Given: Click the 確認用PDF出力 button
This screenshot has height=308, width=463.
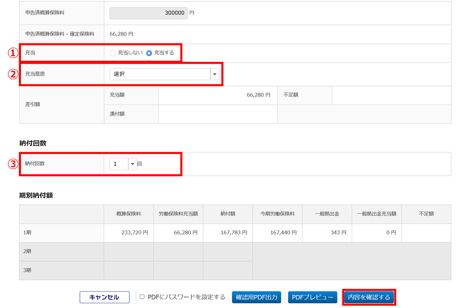Looking at the screenshot, I should (256, 297).
